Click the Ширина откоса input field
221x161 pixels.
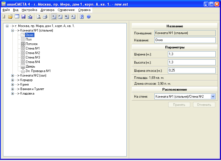point(191,70)
